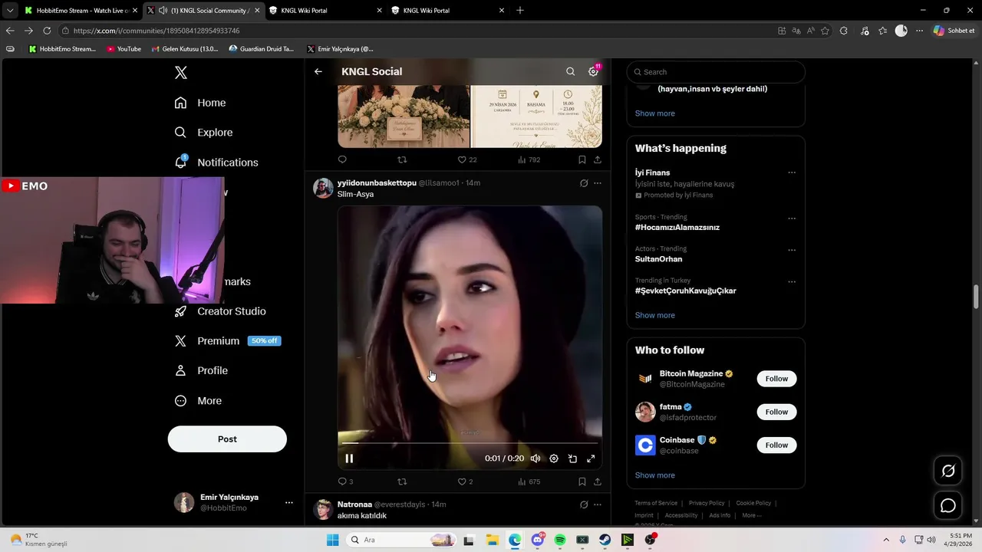The width and height of the screenshot is (982, 552).
Task: Open Premium in sidebar
Action: coord(227,341)
